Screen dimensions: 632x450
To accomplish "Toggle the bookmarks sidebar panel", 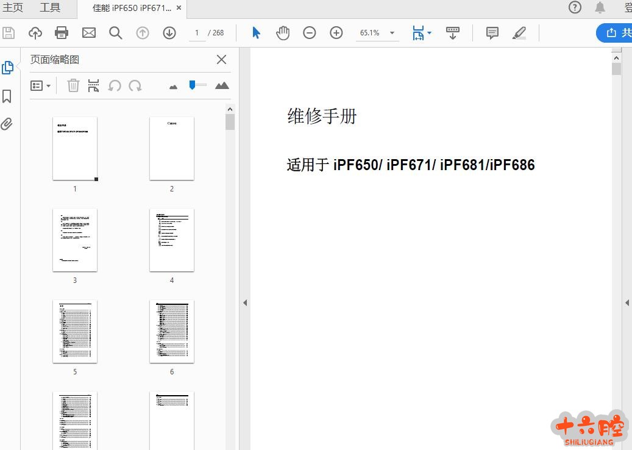I will [x=7, y=96].
